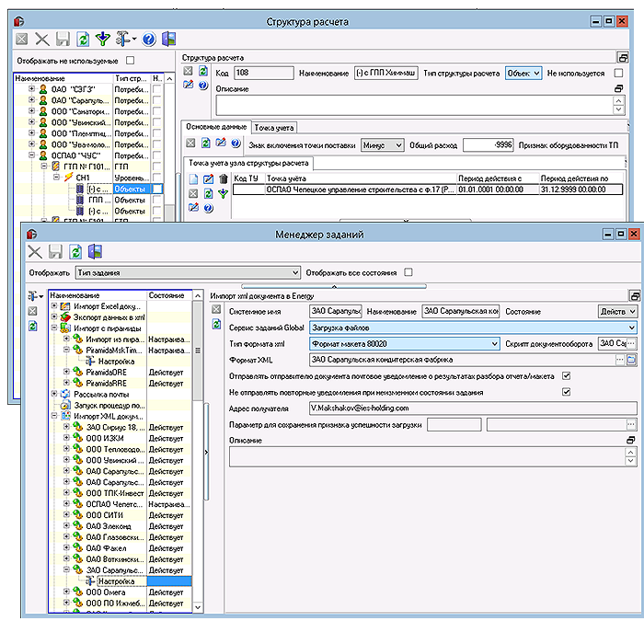The width and height of the screenshot is (644, 644).
Task: Click the green filter icon beside the Точка учёта table
Action: click(223, 193)
